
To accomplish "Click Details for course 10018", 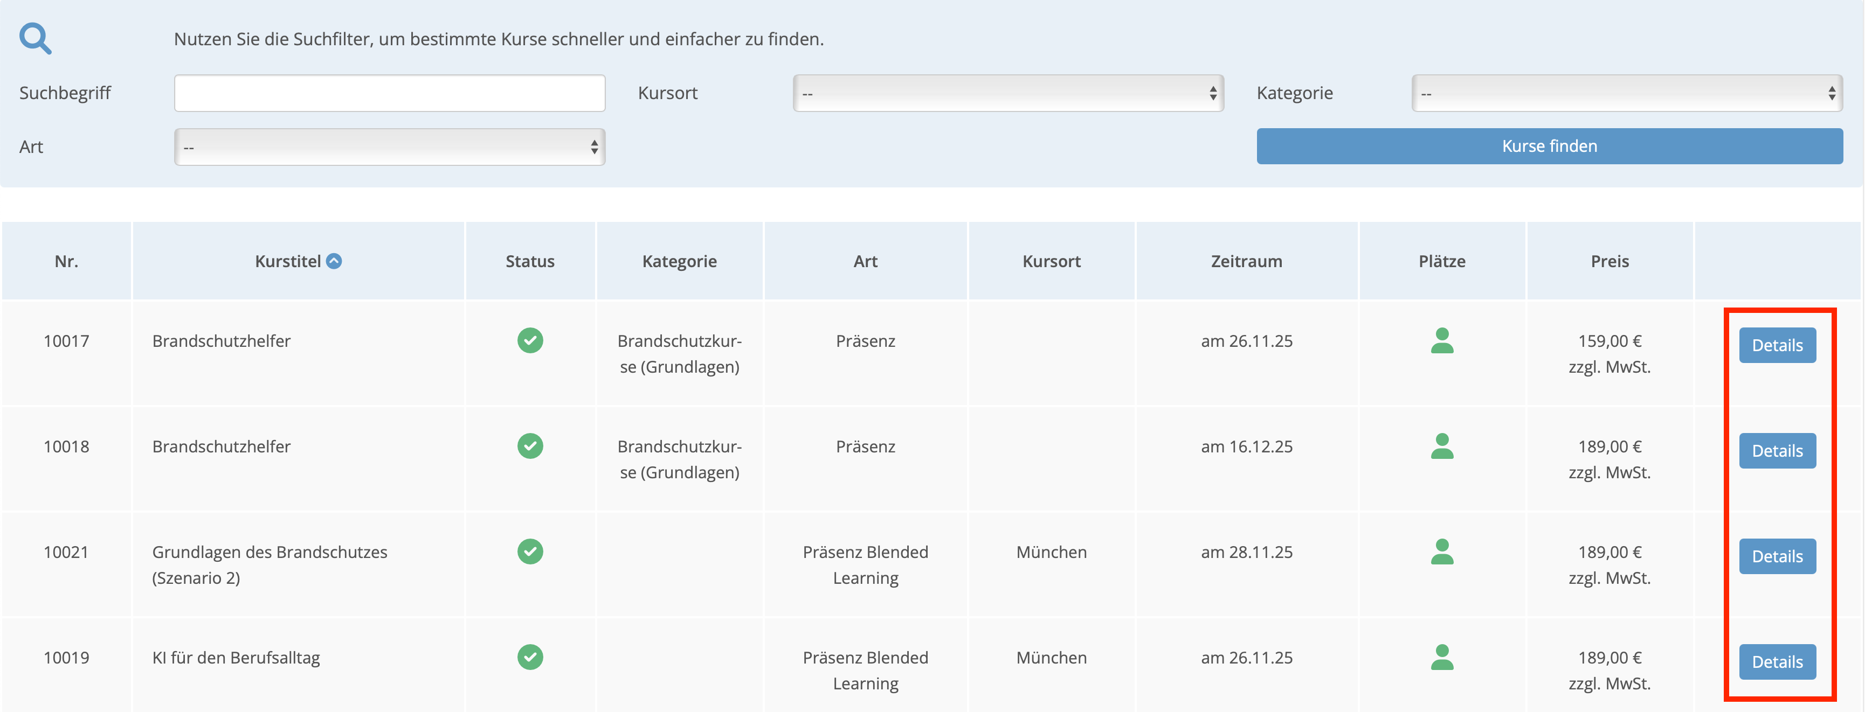I will click(x=1777, y=450).
